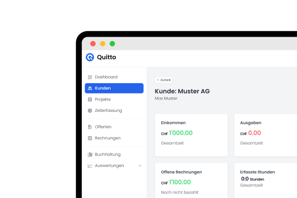Go to Zeiterfassung in sidebar

point(108,110)
